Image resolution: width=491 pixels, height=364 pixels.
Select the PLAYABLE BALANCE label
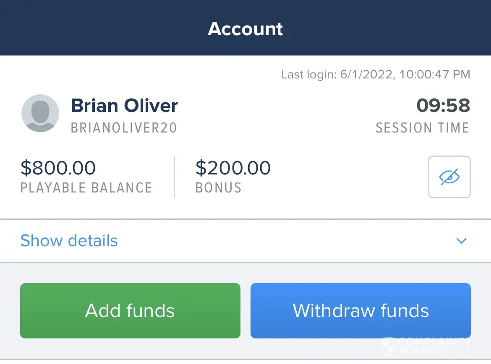pyautogui.click(x=86, y=187)
